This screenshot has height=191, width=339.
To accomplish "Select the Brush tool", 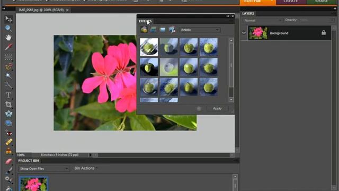I will pos(8,171).
